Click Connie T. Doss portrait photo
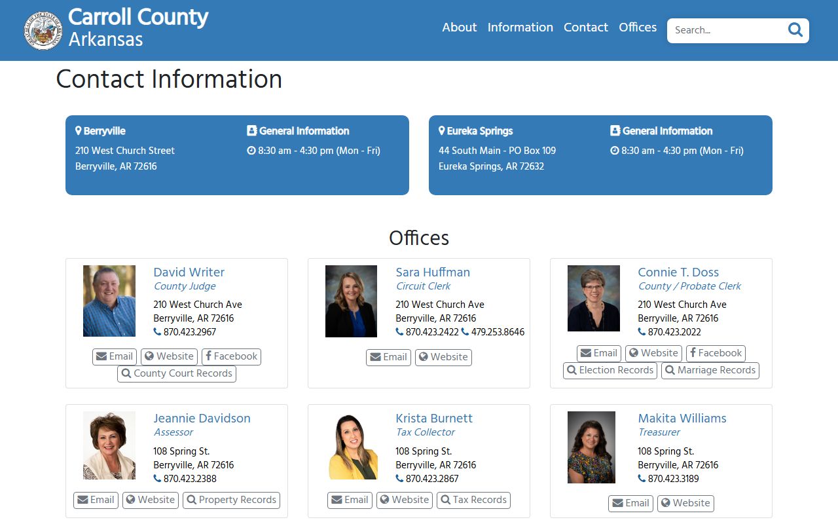The height and width of the screenshot is (524, 838). [x=594, y=298]
